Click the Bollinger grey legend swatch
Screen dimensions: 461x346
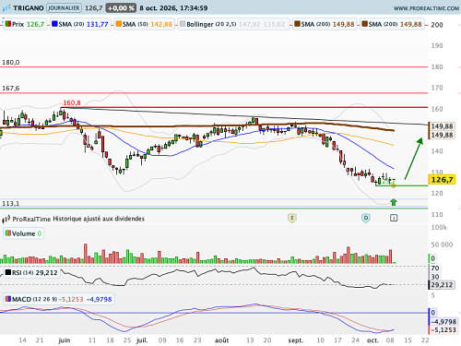183,24
